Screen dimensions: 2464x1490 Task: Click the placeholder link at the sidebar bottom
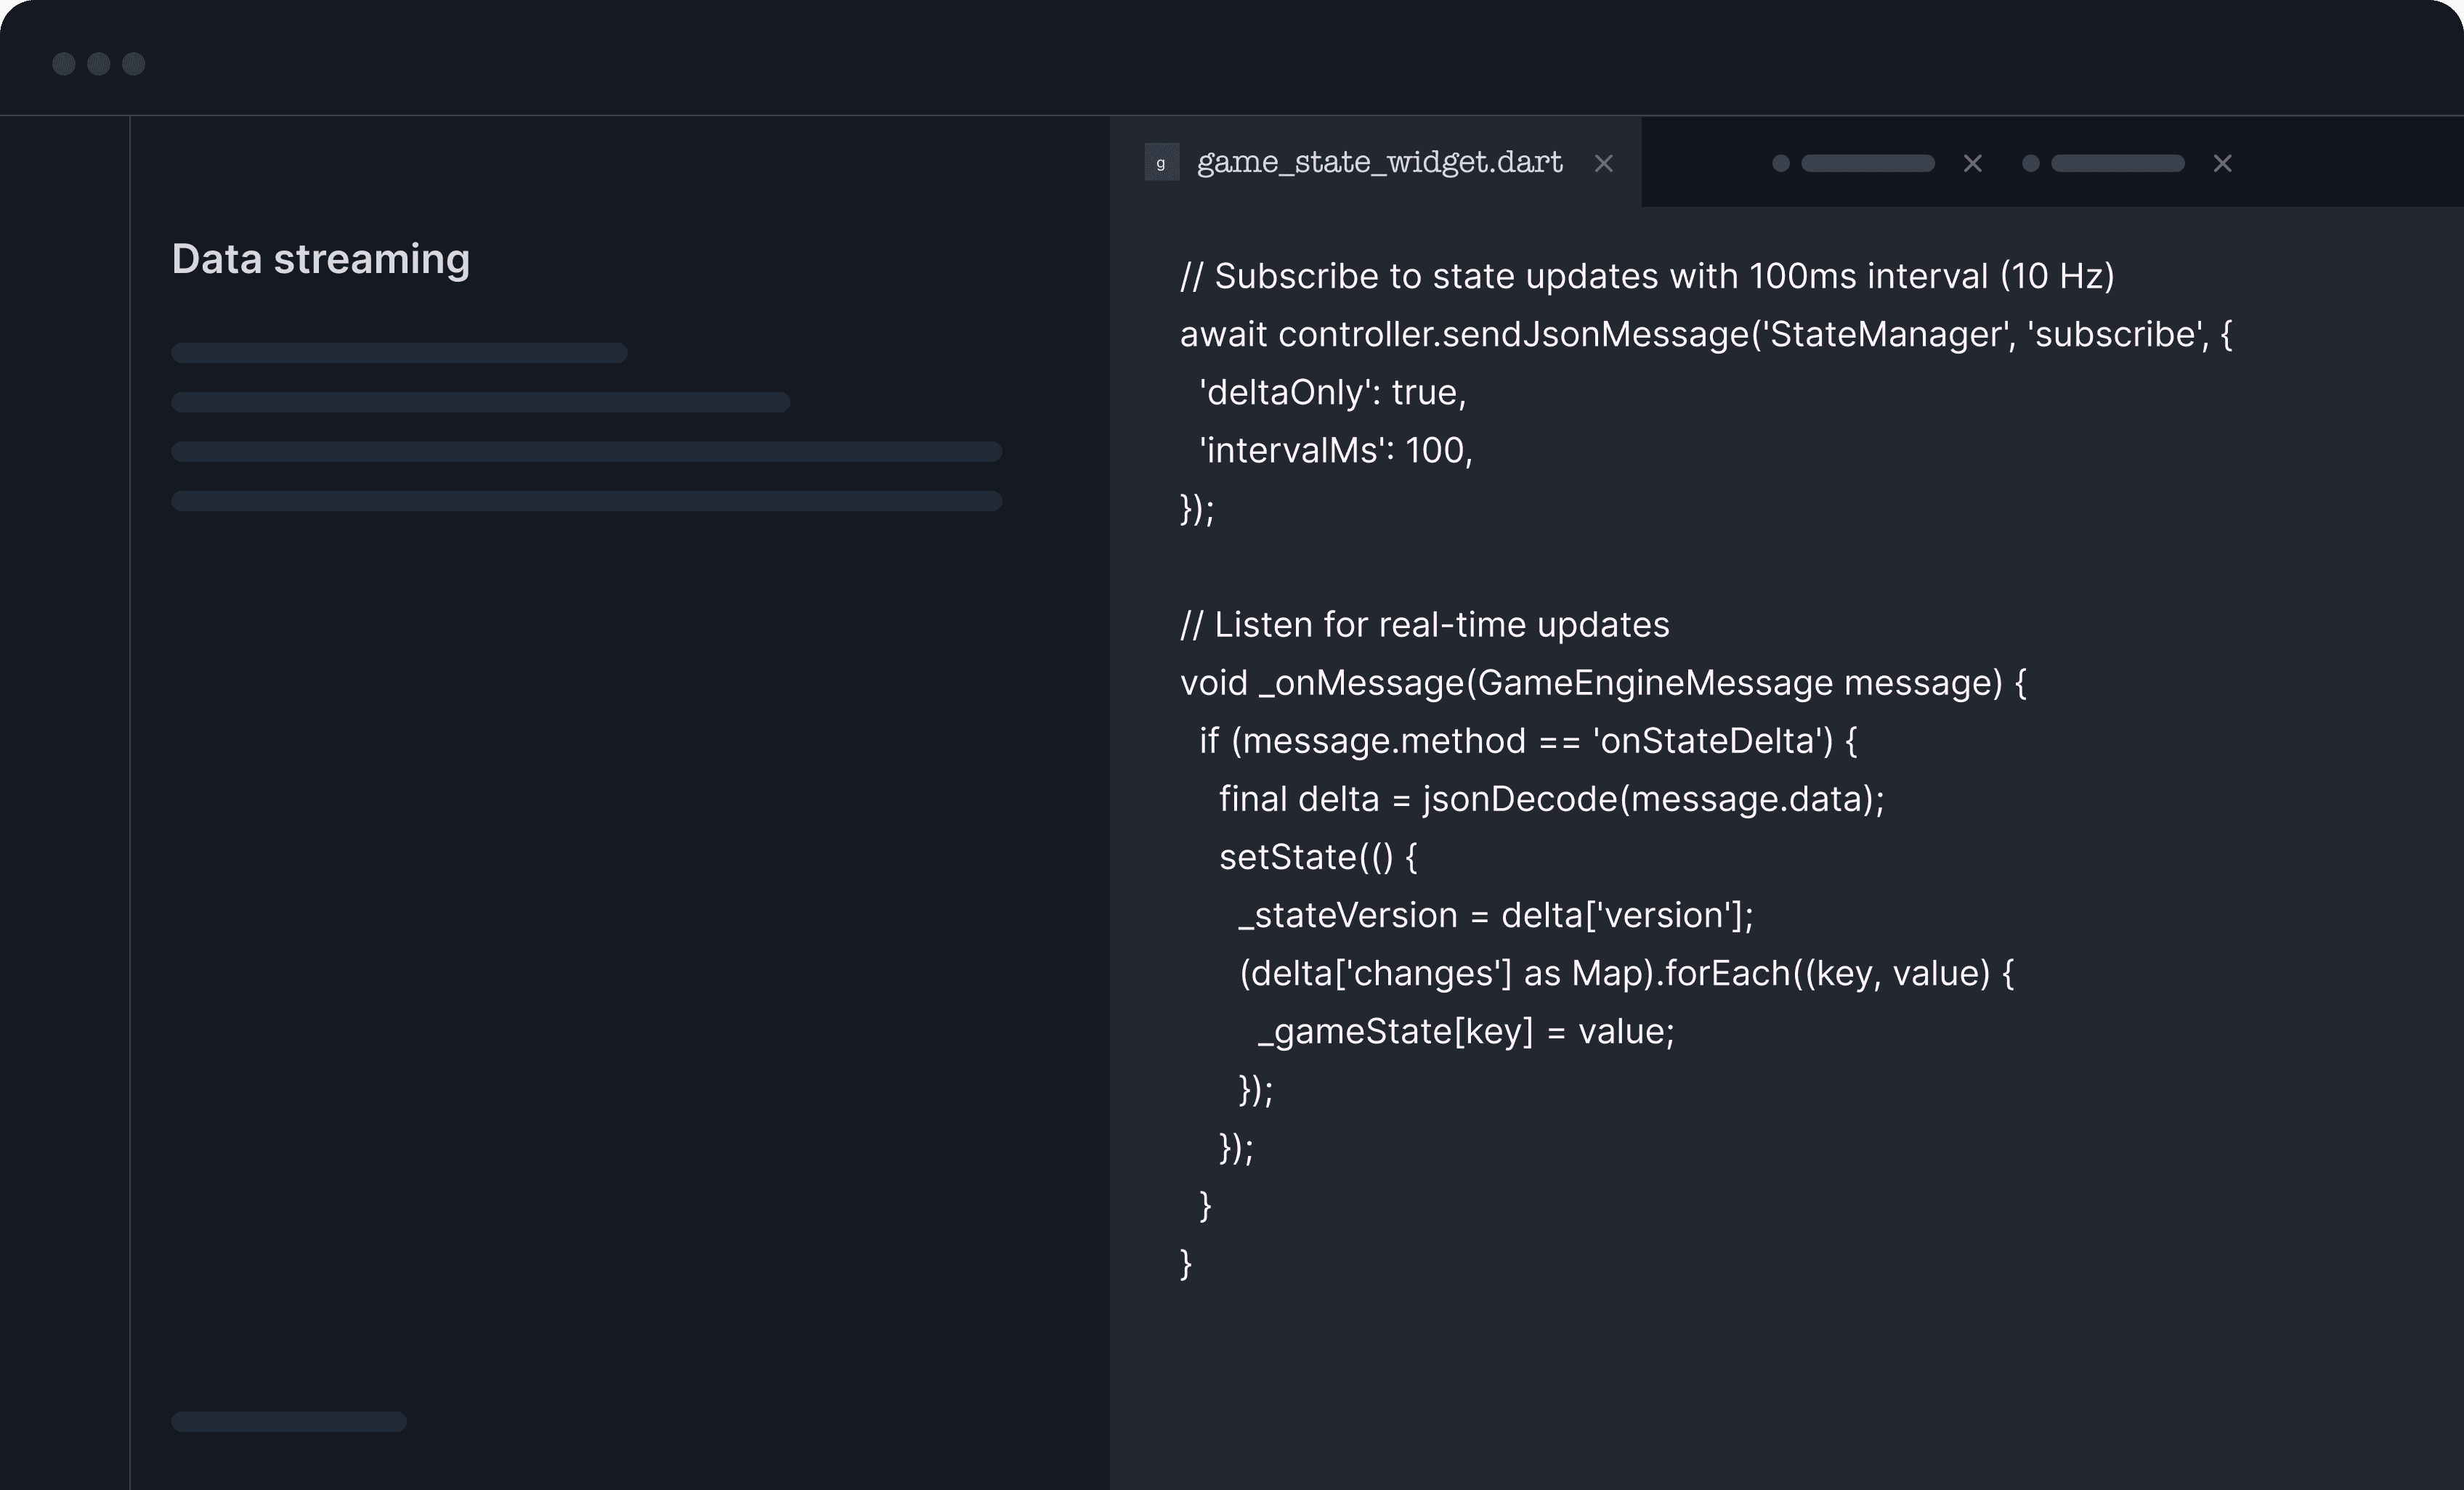click(288, 1421)
